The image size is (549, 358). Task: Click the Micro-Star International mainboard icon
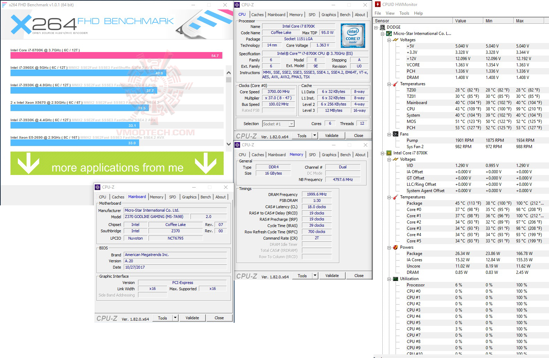(389, 34)
